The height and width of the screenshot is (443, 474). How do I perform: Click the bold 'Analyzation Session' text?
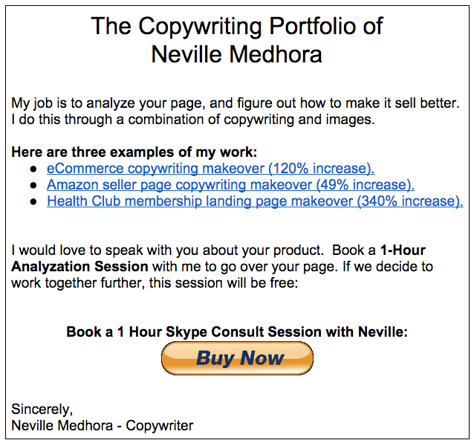[79, 267]
